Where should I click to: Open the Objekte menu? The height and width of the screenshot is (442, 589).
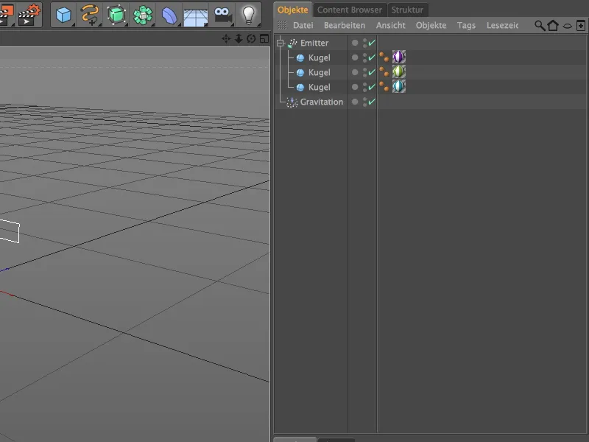pos(431,25)
